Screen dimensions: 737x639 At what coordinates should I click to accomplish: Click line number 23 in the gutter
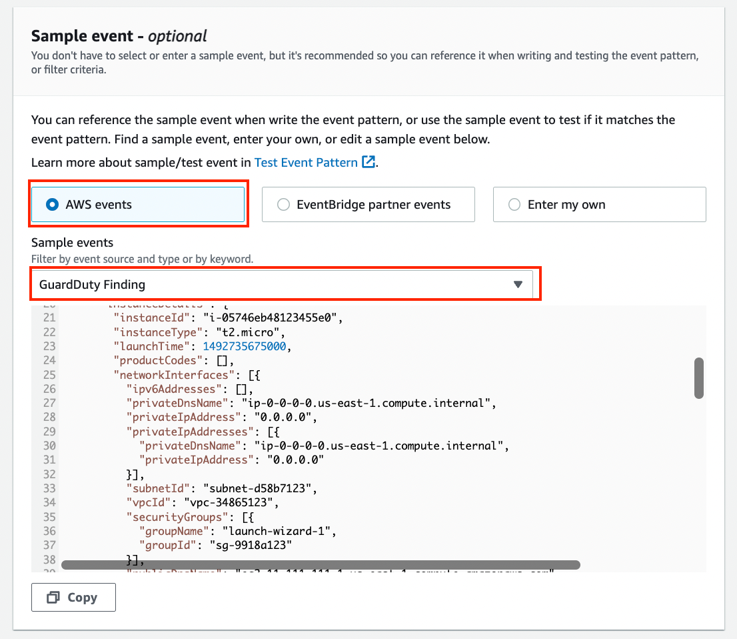pyautogui.click(x=49, y=346)
